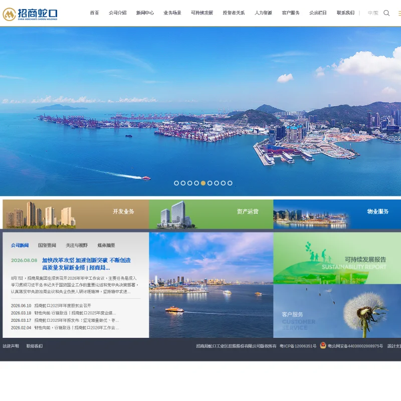Viewport: 401px width, 401px height.
Task: Open 联络我们 in the footer
Action: tap(35, 346)
